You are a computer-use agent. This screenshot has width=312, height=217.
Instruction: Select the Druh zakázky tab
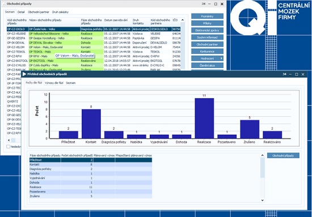[60, 12]
